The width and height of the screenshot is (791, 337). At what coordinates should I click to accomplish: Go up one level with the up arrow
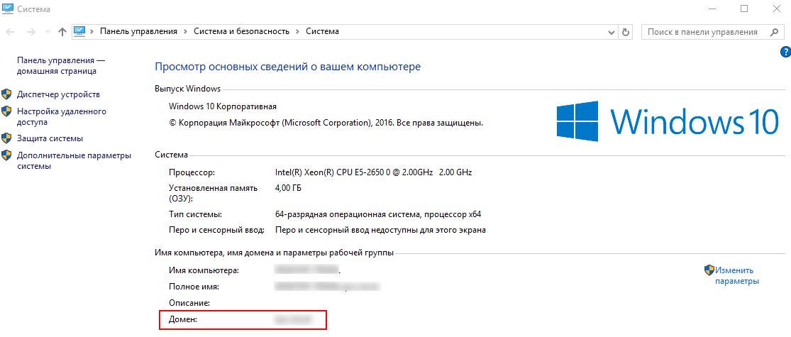62,32
